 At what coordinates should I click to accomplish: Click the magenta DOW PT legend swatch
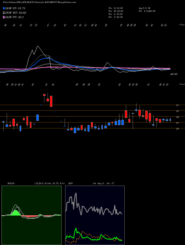coord(4,17)
